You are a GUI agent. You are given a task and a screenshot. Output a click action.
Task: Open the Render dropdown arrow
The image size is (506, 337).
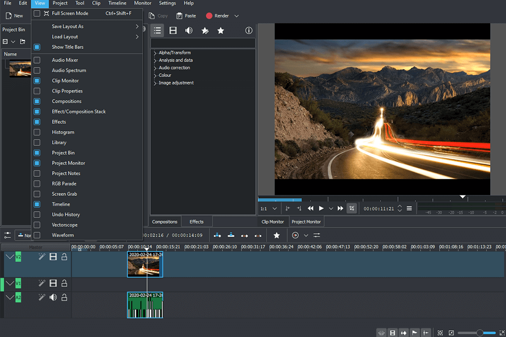point(237,16)
